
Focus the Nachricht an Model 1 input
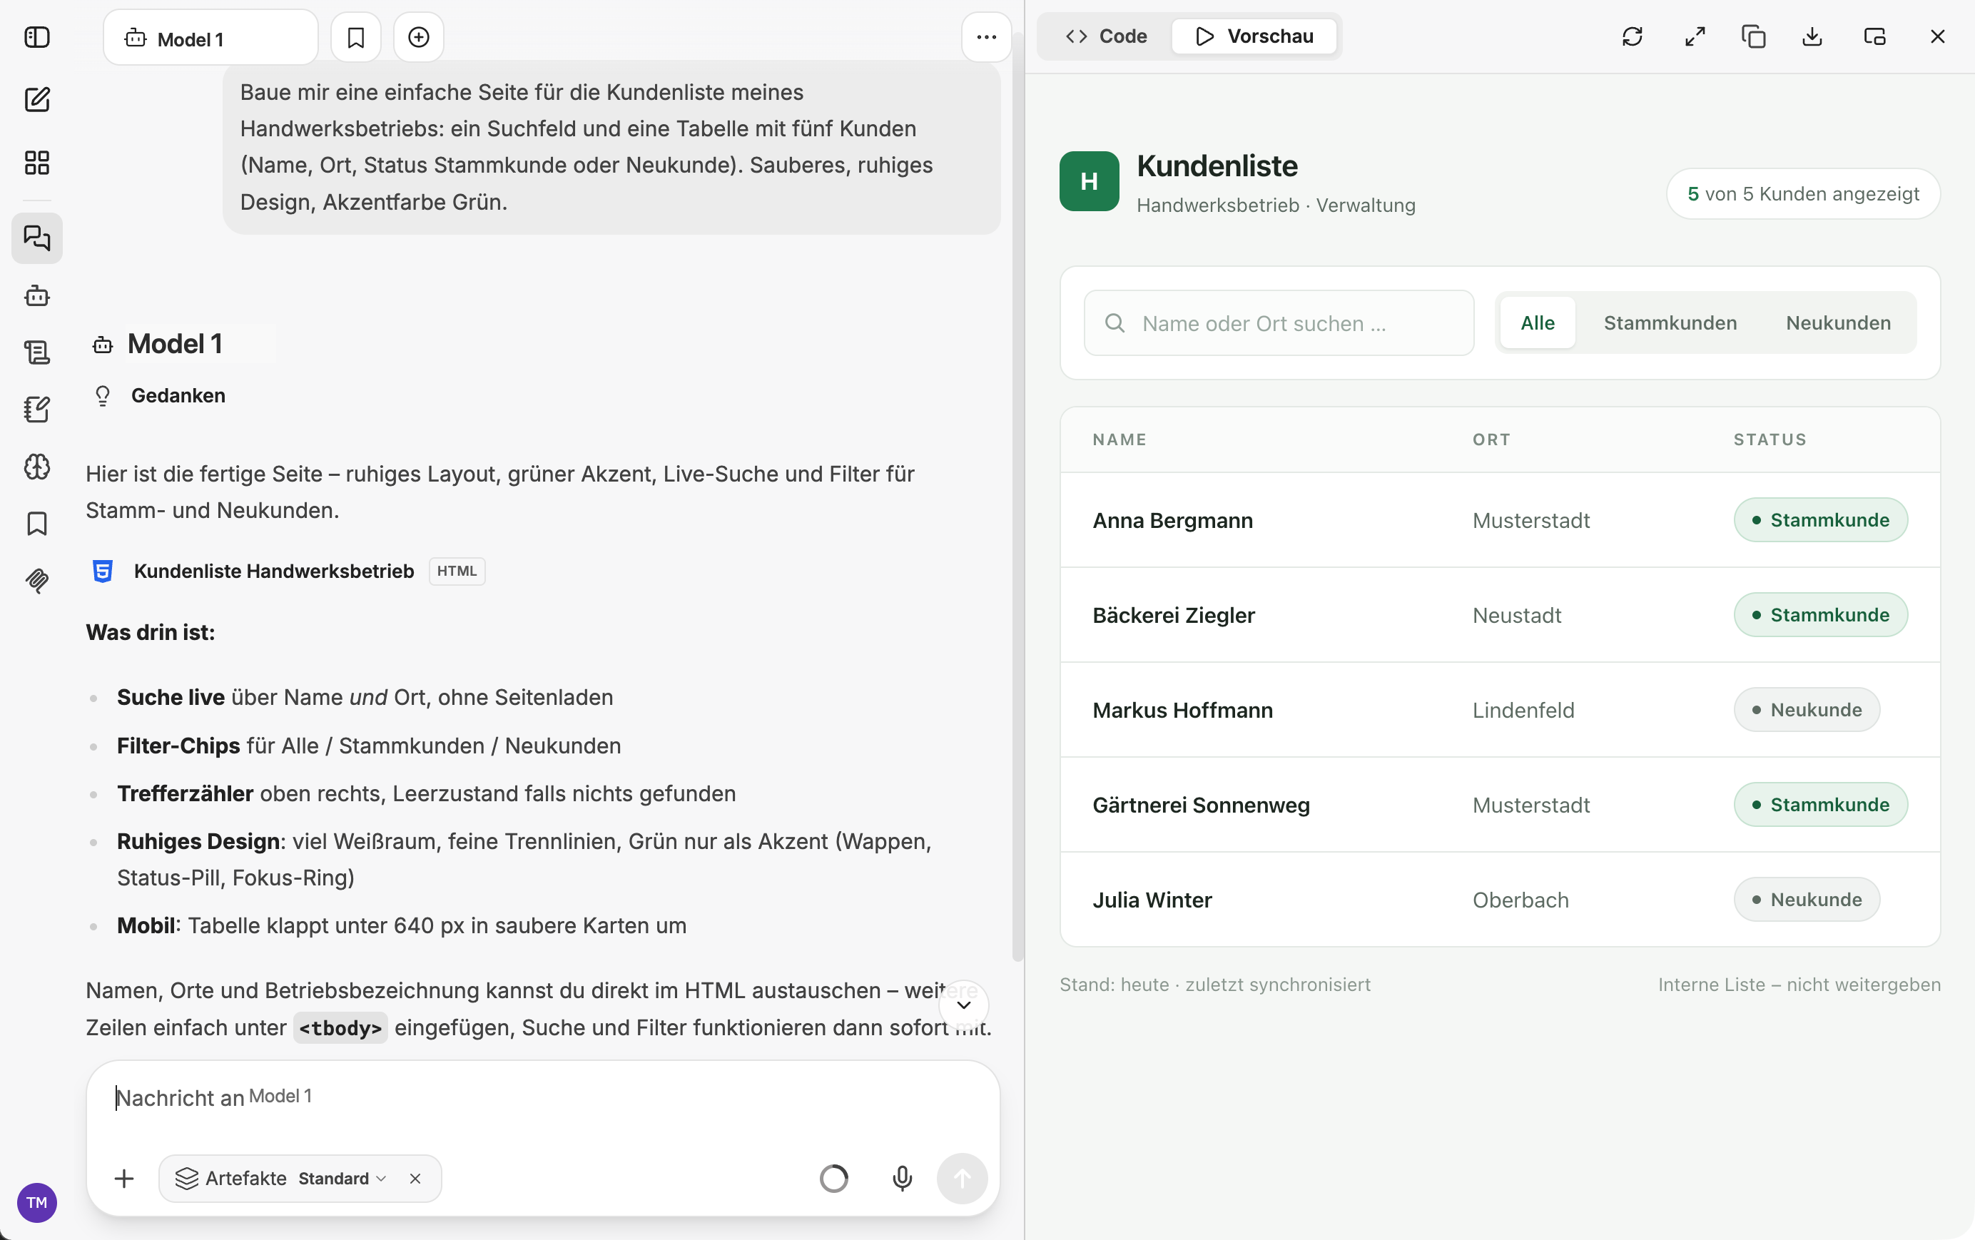tap(542, 1097)
